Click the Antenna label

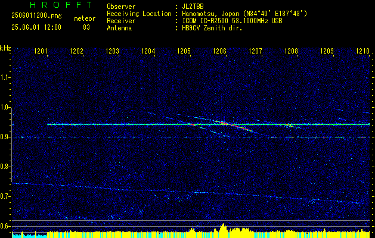point(119,28)
